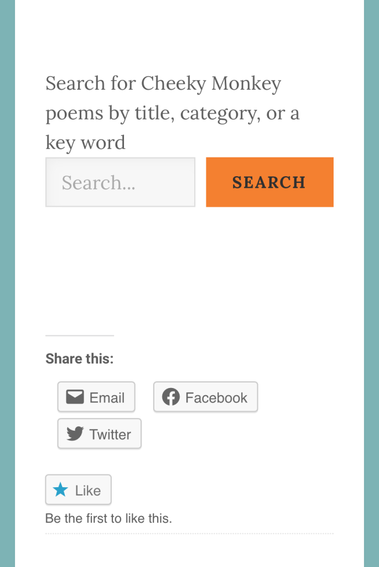This screenshot has width=379, height=567.
Task: Click the teal left page margin
Action: coord(7,277)
